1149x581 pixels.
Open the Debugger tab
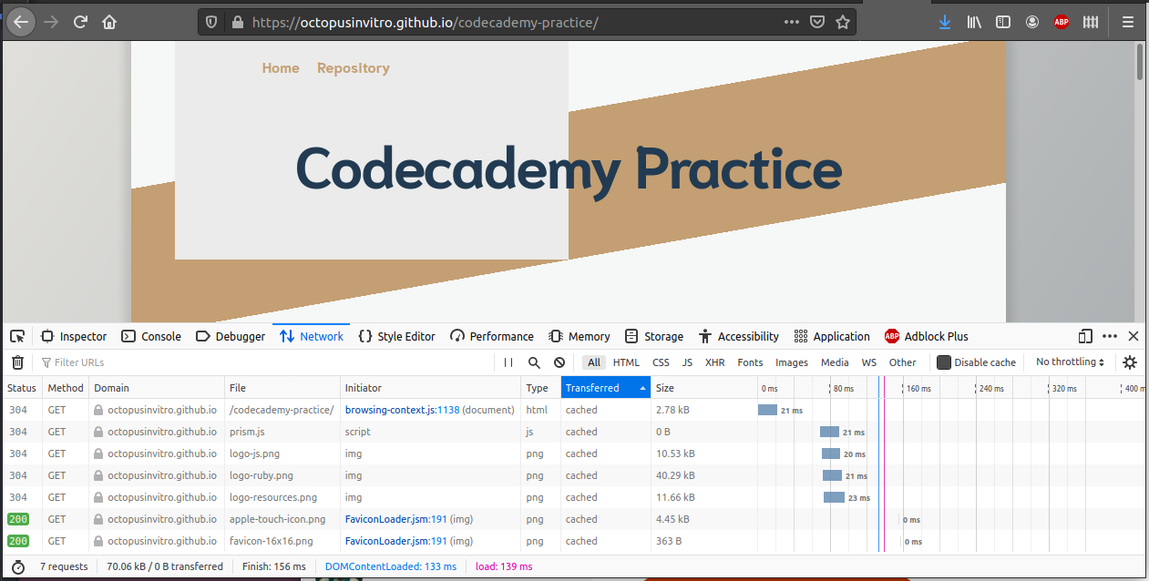[x=231, y=336]
